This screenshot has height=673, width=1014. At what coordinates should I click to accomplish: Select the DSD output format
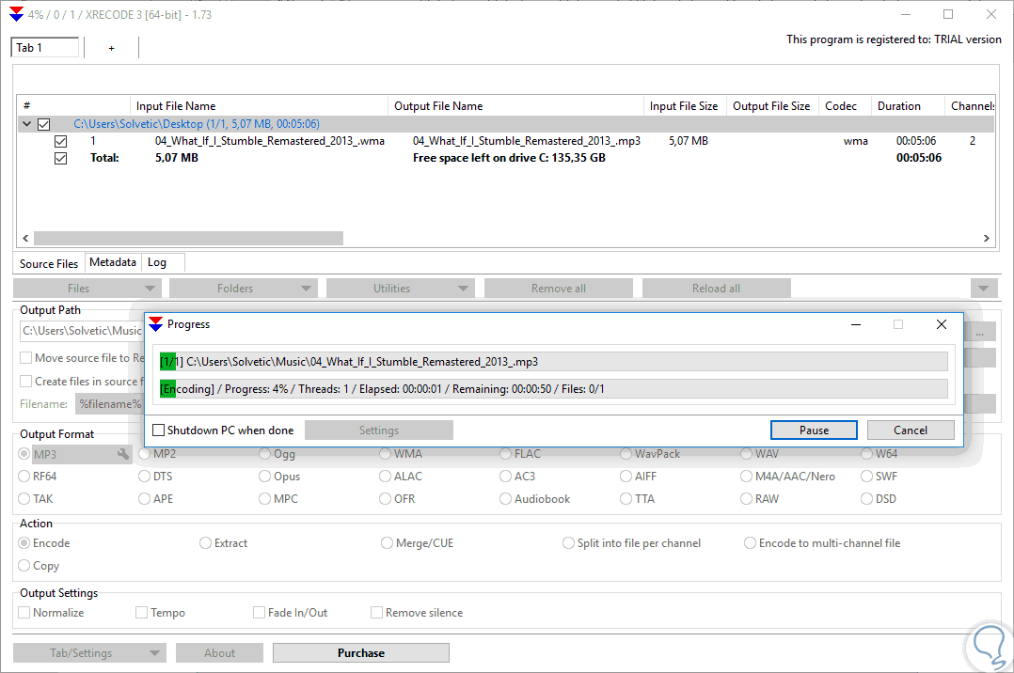point(866,499)
